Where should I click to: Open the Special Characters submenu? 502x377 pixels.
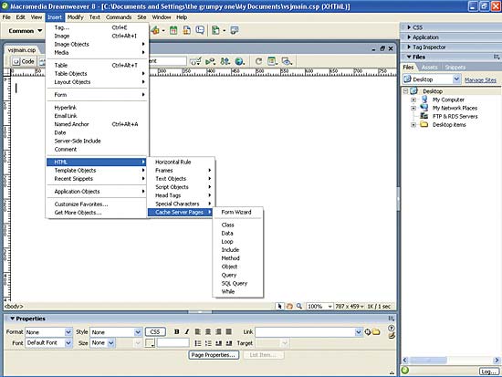tap(181, 204)
